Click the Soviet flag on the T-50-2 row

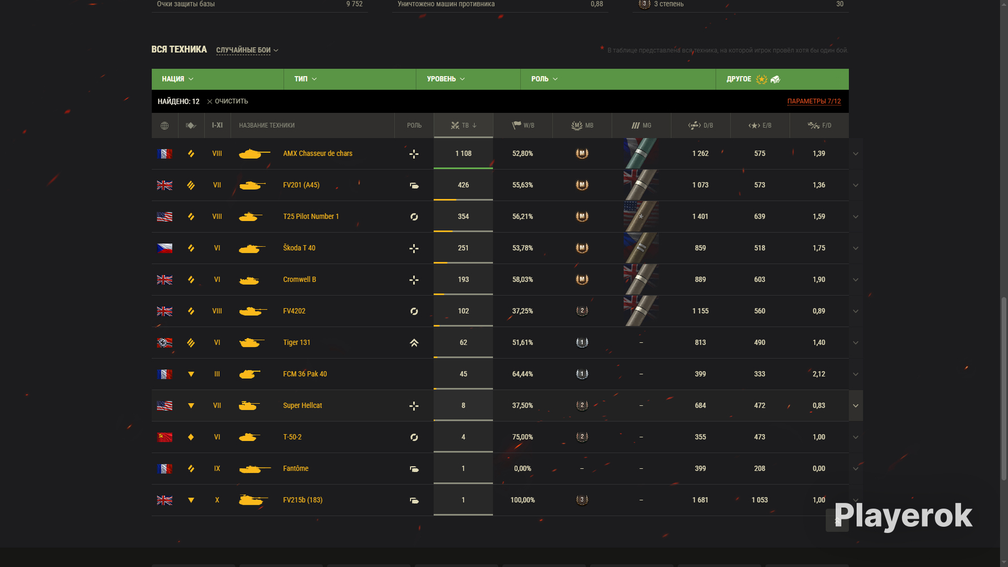(x=164, y=437)
